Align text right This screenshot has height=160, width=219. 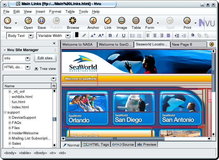click(x=162, y=36)
